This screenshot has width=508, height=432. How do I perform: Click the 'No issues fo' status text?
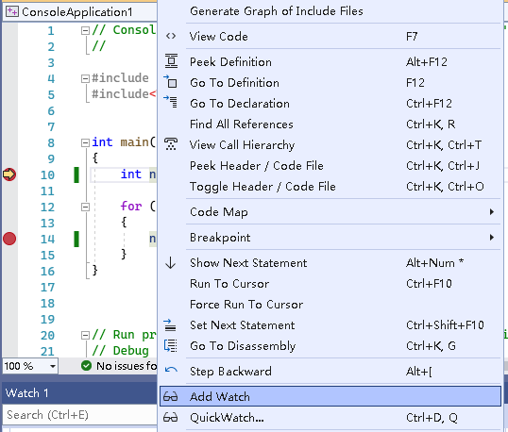[x=127, y=366]
